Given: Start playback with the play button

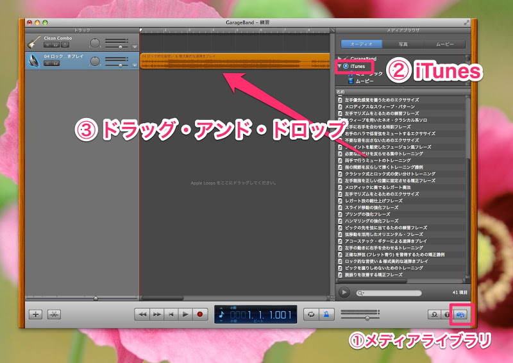Looking at the screenshot, I should tap(185, 314).
